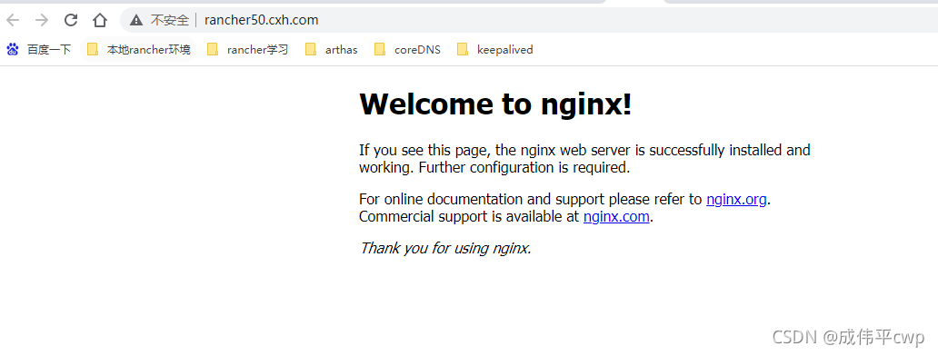This screenshot has width=938, height=356.
Task: Click the browser forward arrow
Action: [x=41, y=20]
